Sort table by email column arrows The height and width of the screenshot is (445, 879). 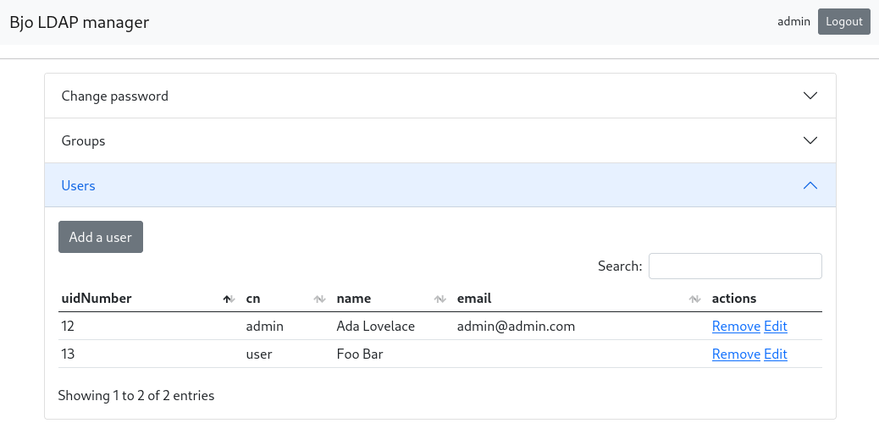[x=694, y=299]
